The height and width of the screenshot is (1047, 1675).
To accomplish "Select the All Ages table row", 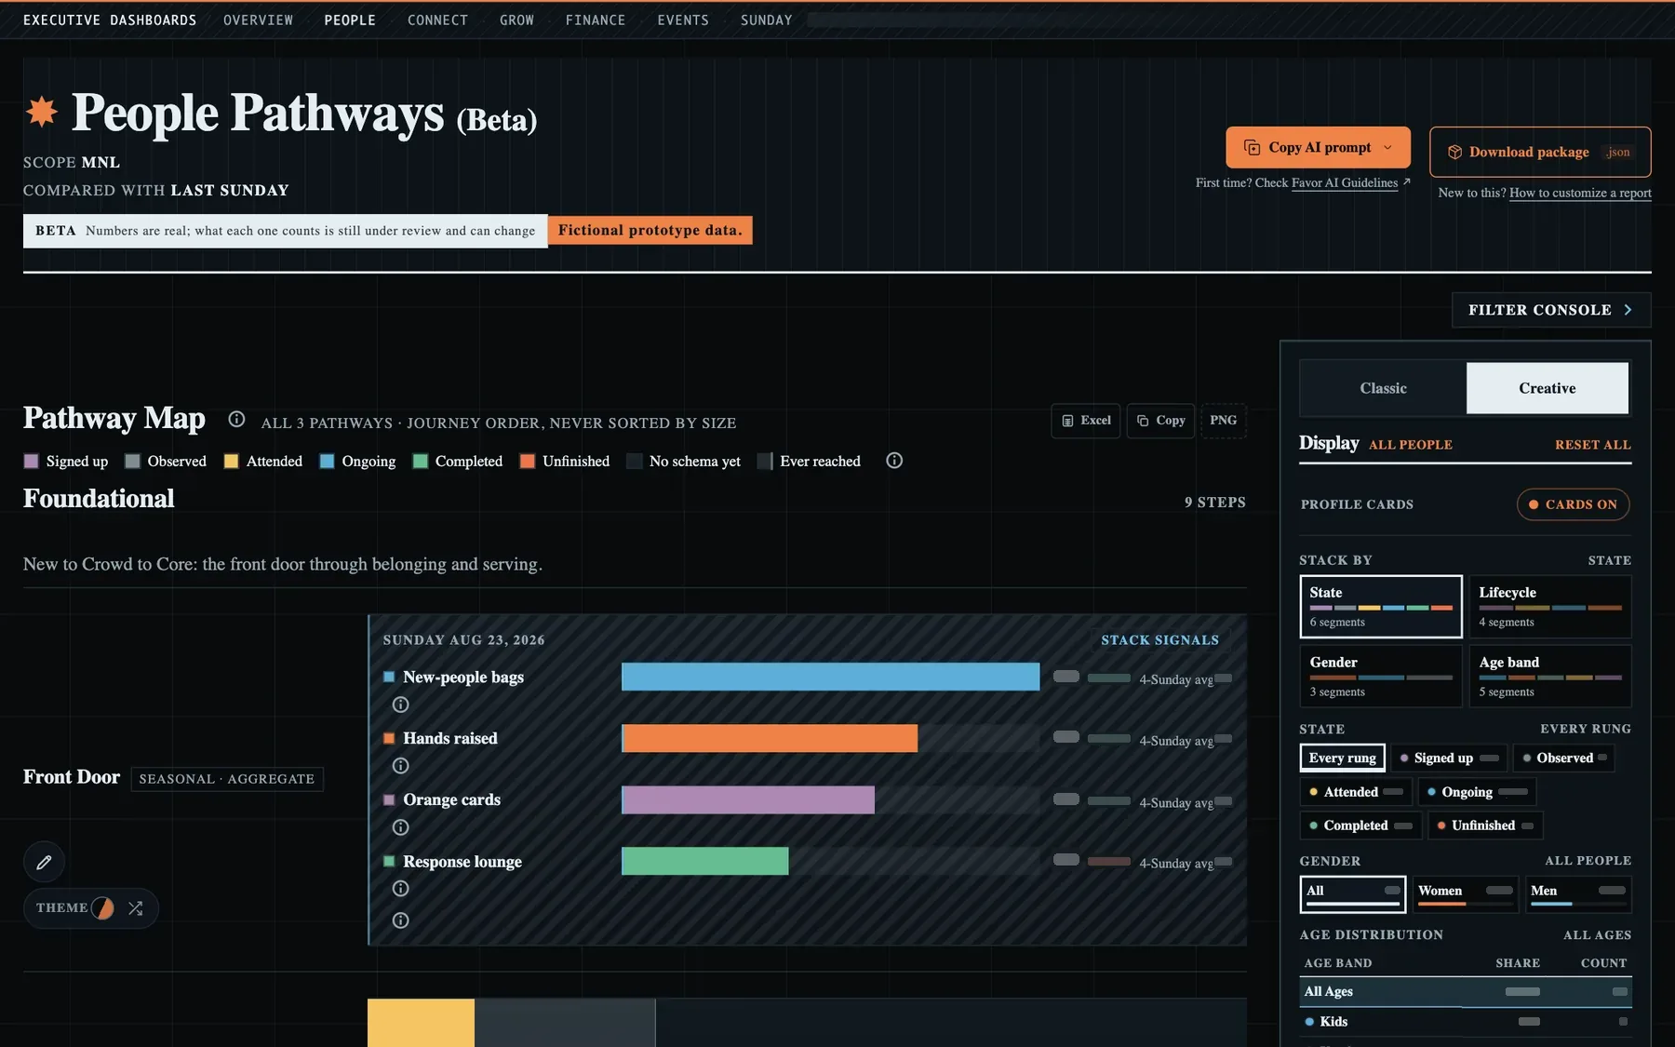I will tap(1466, 992).
